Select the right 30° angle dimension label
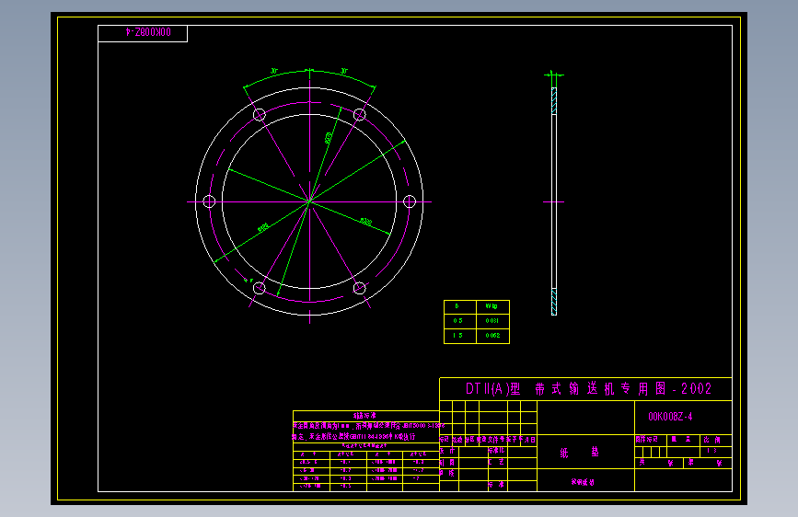798x517 pixels. click(x=344, y=71)
